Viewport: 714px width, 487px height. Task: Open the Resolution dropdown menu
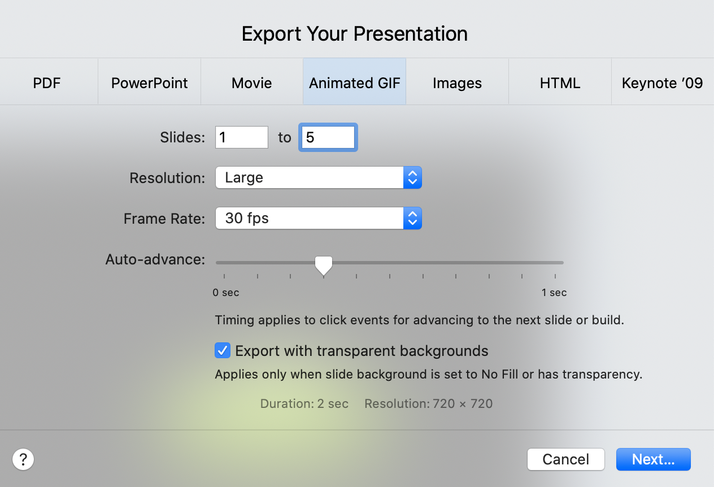(x=318, y=178)
